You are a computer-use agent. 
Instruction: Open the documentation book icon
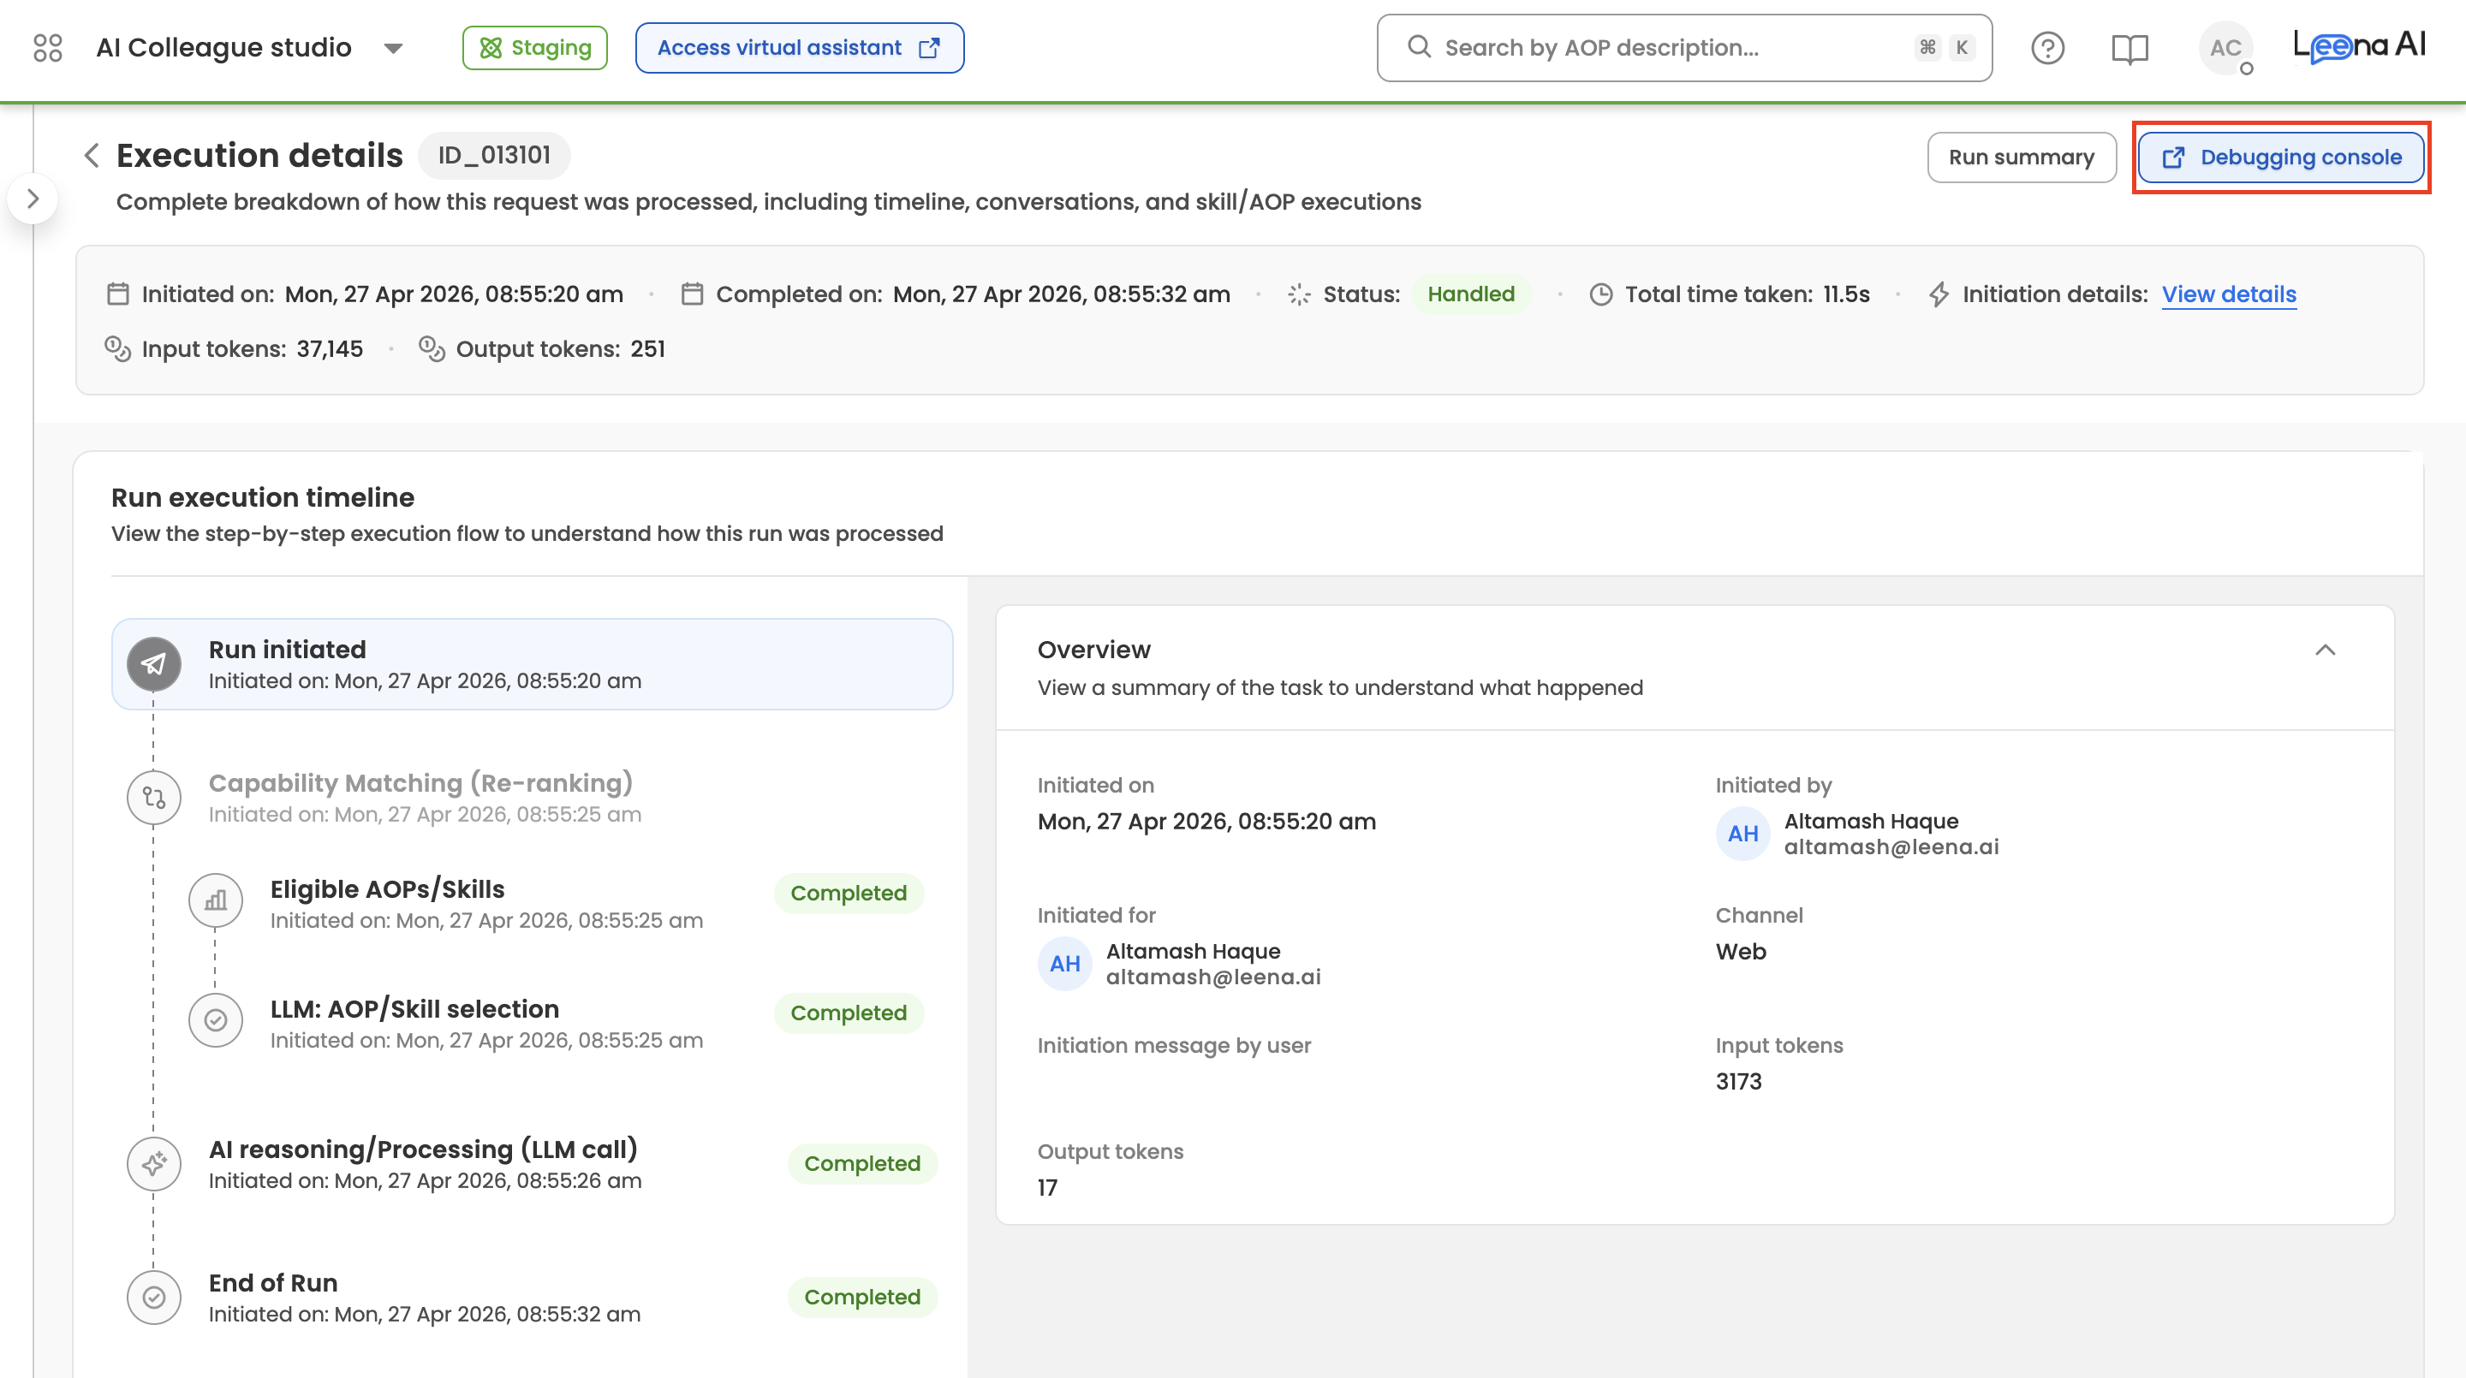[2130, 48]
